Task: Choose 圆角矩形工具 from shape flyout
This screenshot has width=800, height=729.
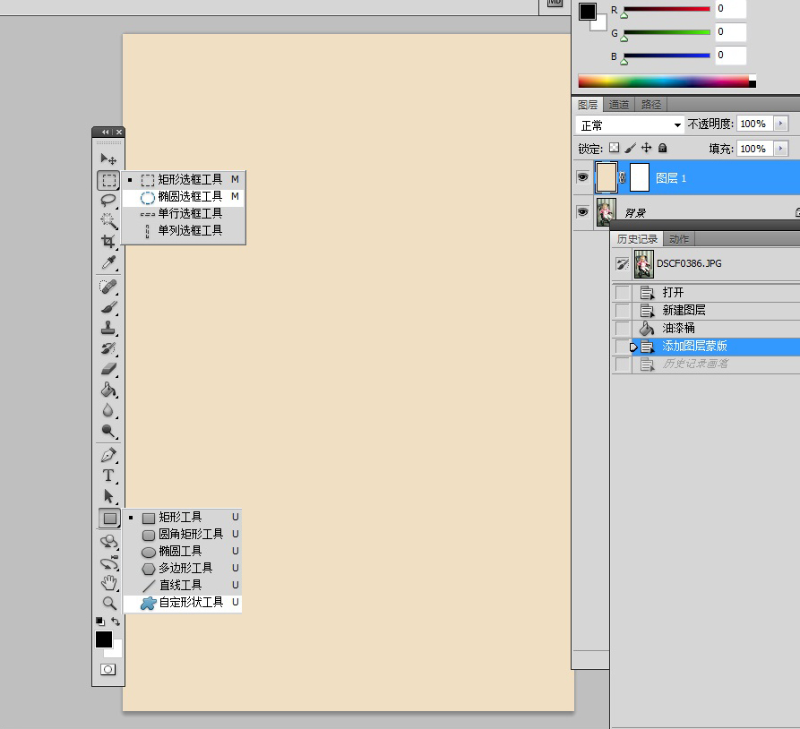Action: click(183, 534)
